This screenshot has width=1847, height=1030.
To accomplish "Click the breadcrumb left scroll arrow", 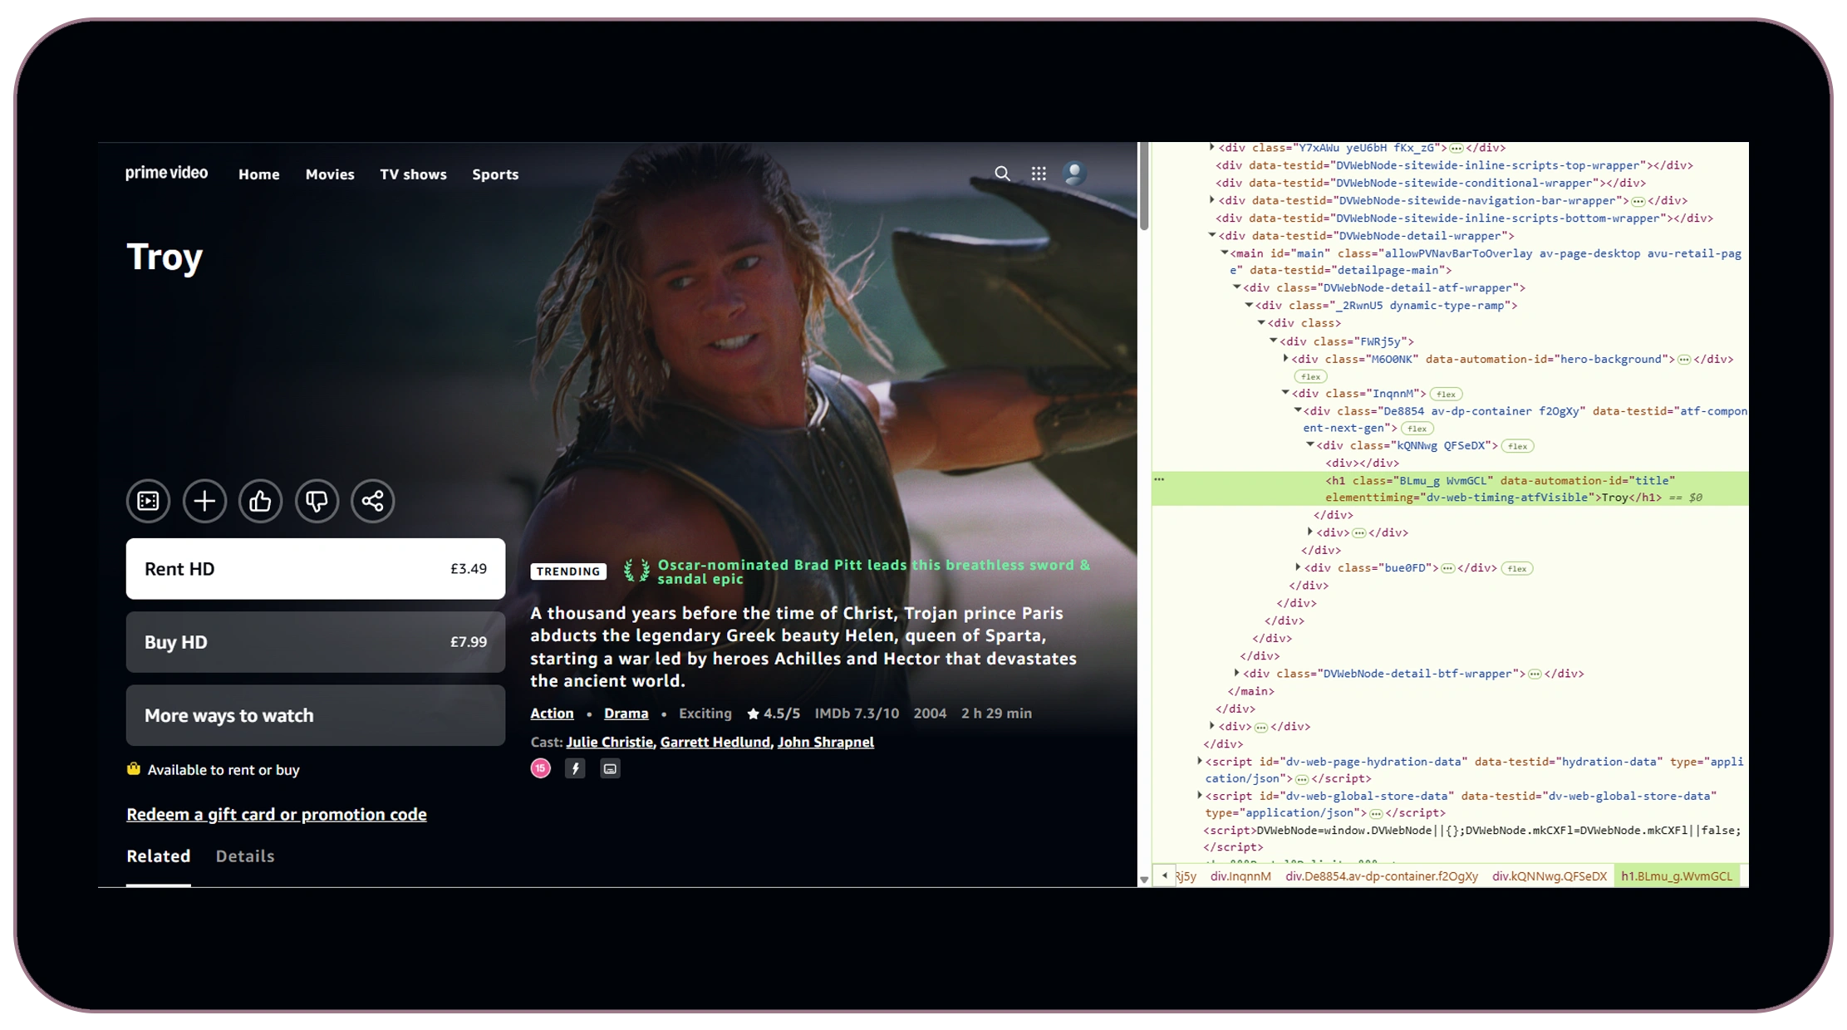I will click(x=1165, y=875).
